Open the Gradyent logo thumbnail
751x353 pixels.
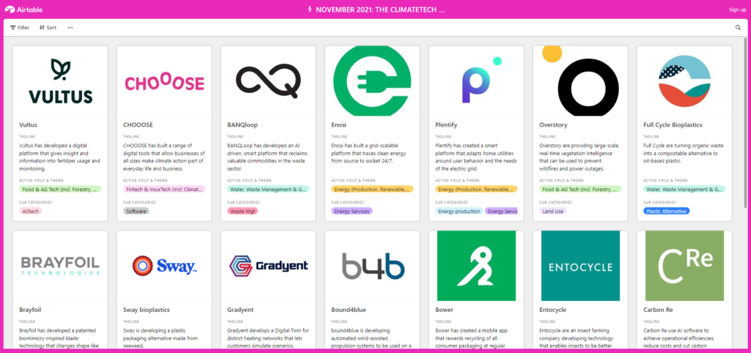click(268, 266)
